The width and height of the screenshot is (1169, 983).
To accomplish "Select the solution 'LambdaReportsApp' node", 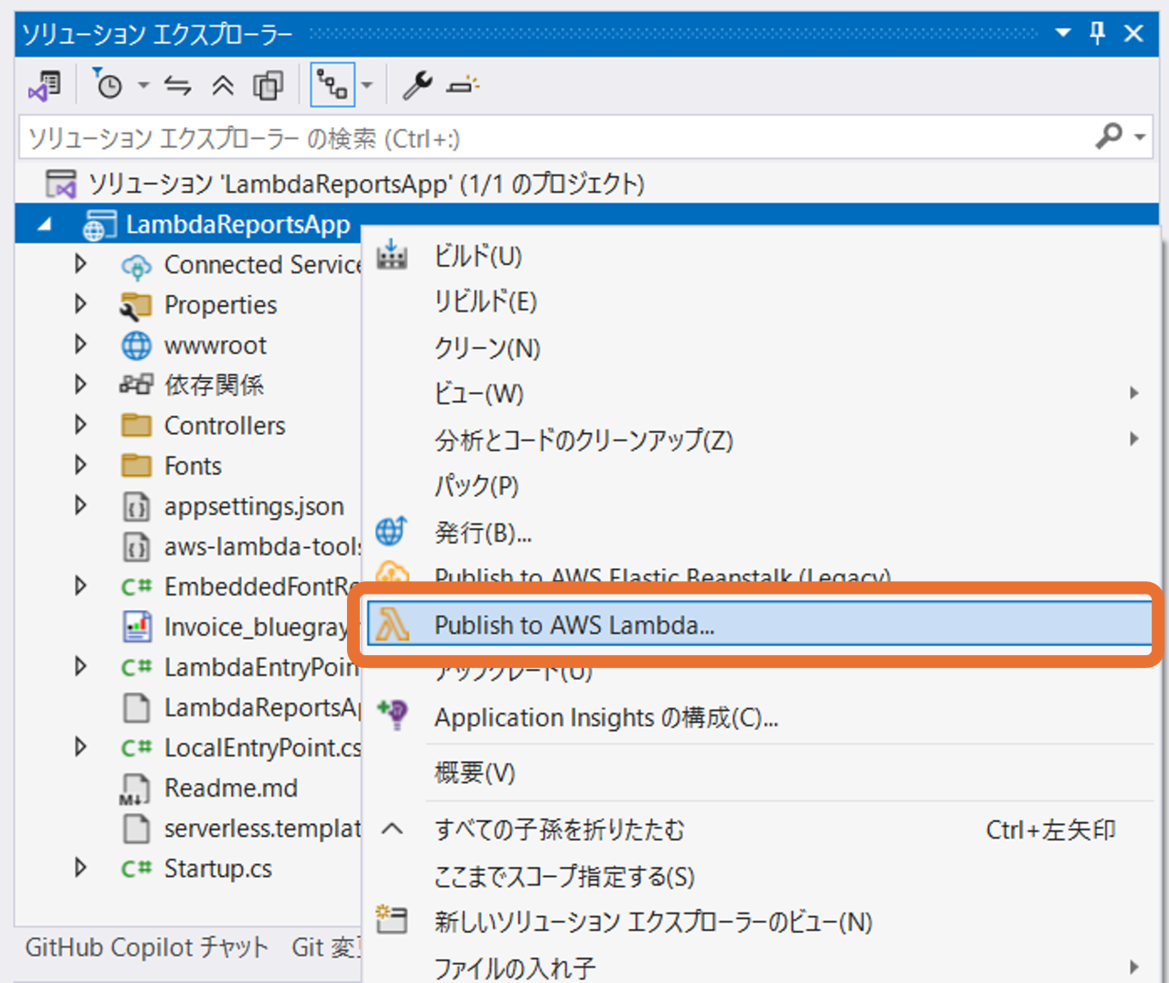I will (x=365, y=184).
